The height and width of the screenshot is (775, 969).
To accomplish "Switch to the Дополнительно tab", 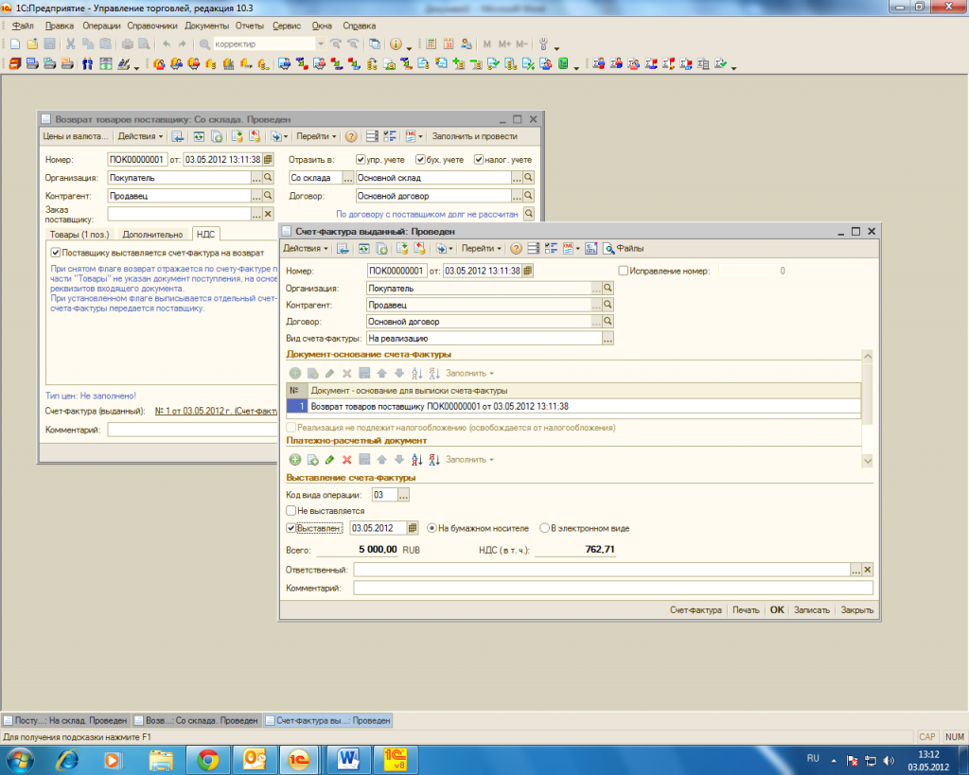I will pyautogui.click(x=151, y=234).
